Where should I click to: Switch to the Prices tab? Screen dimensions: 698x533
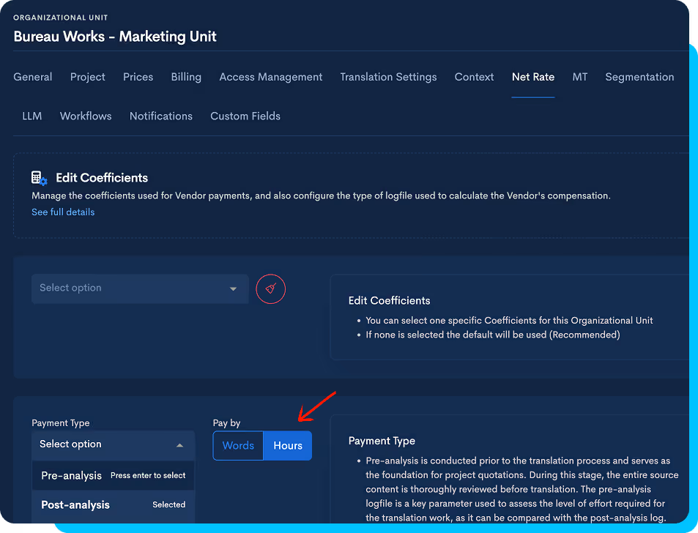138,77
